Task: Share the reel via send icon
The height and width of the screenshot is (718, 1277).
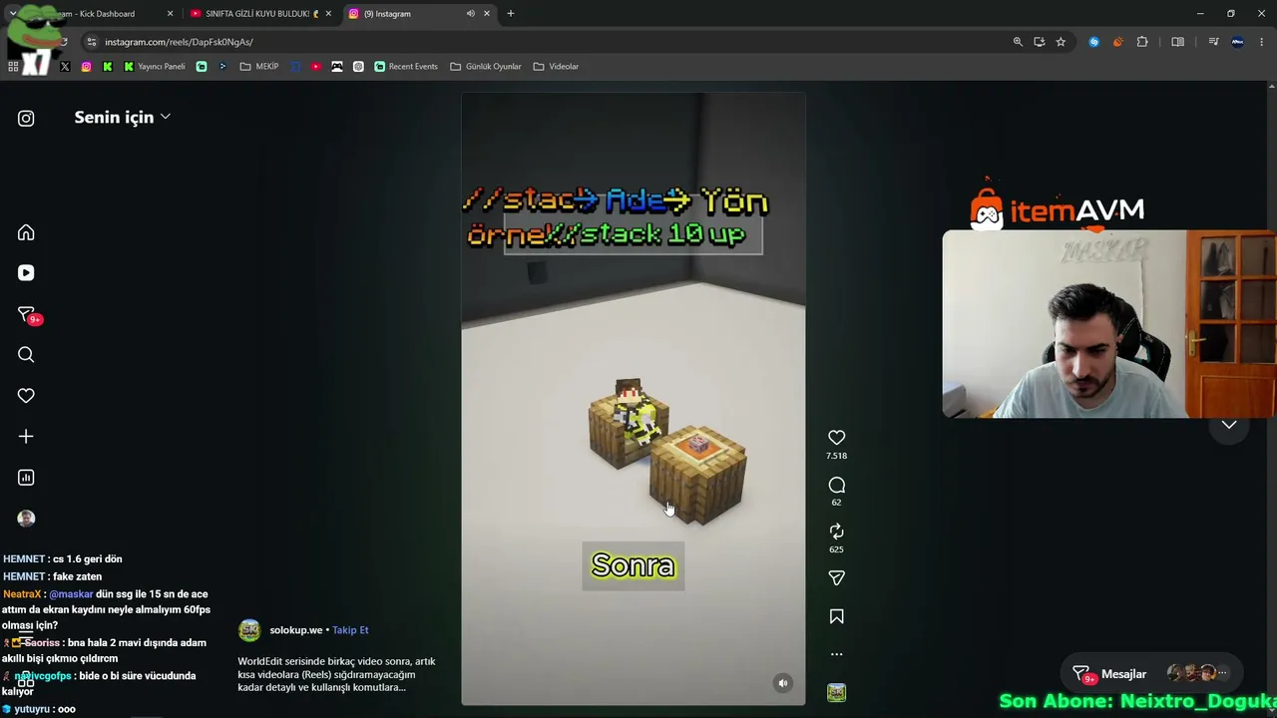Action: tap(836, 578)
